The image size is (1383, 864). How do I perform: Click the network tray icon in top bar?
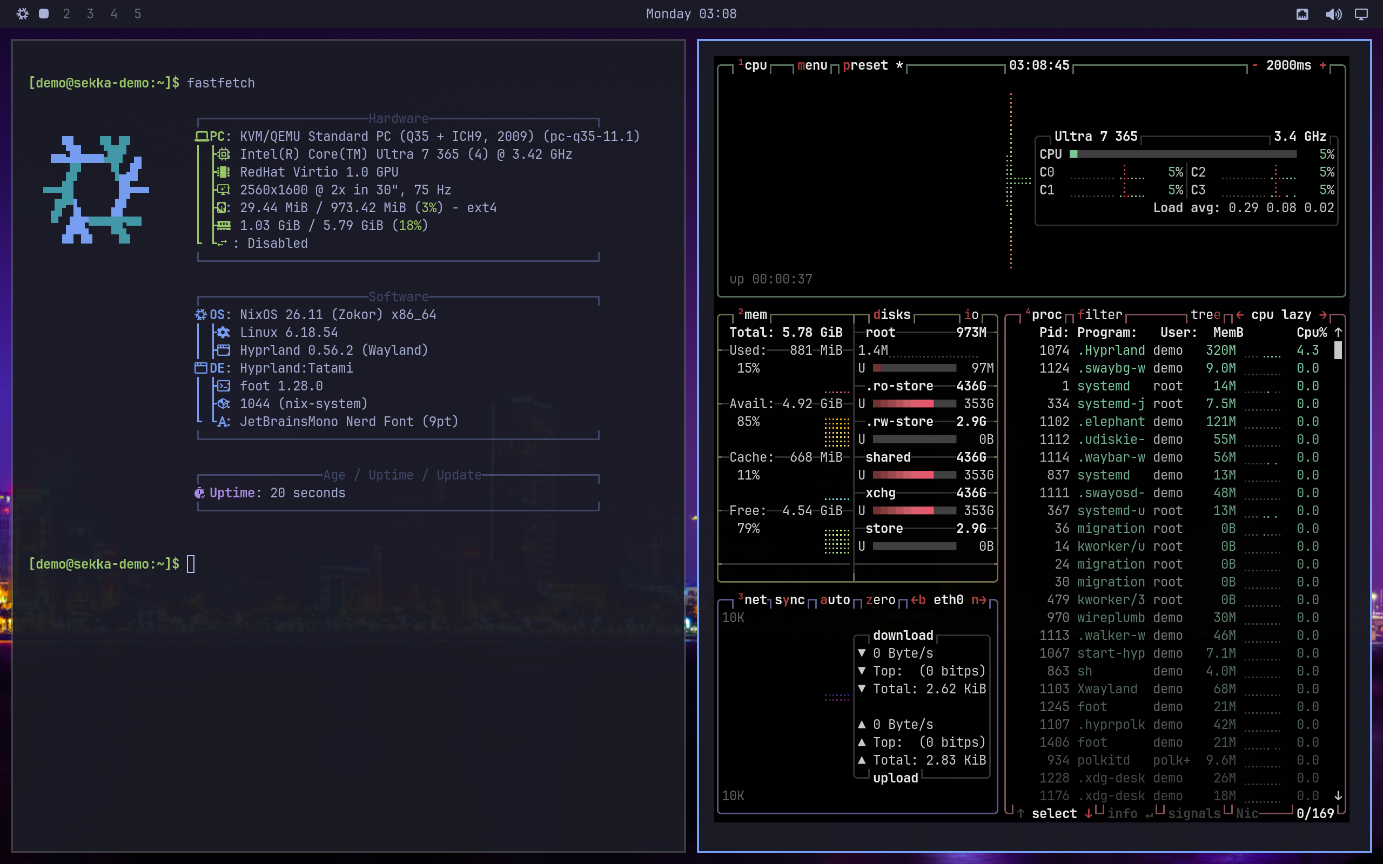click(1303, 14)
